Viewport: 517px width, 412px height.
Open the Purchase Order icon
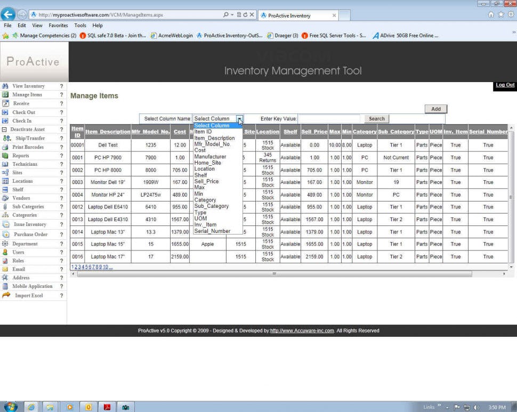tap(5, 235)
